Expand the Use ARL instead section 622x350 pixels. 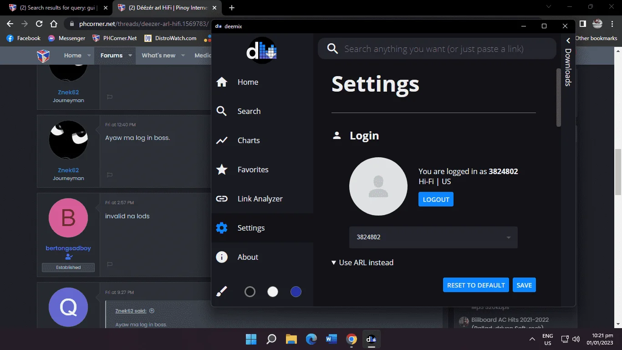[x=363, y=262]
